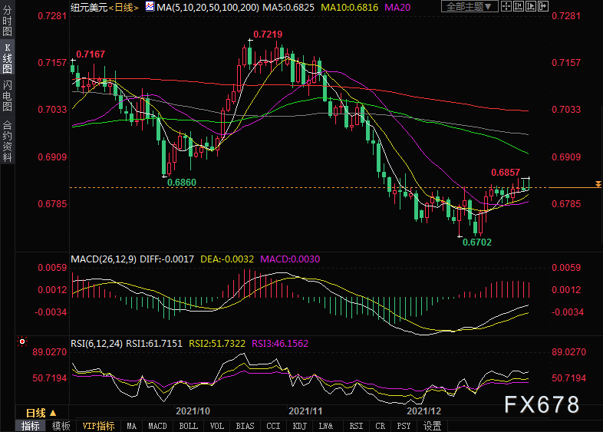Select the PSY indicator button

click(x=404, y=426)
